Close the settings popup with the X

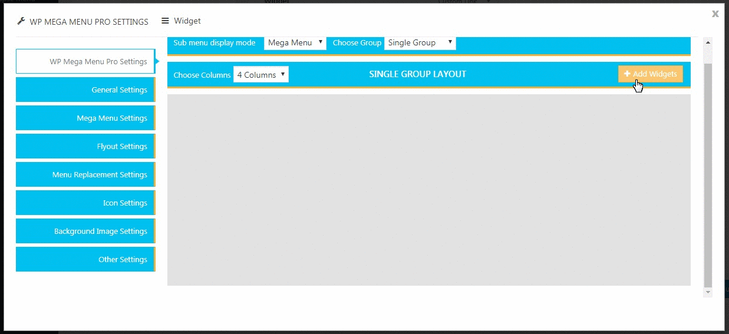(x=715, y=13)
